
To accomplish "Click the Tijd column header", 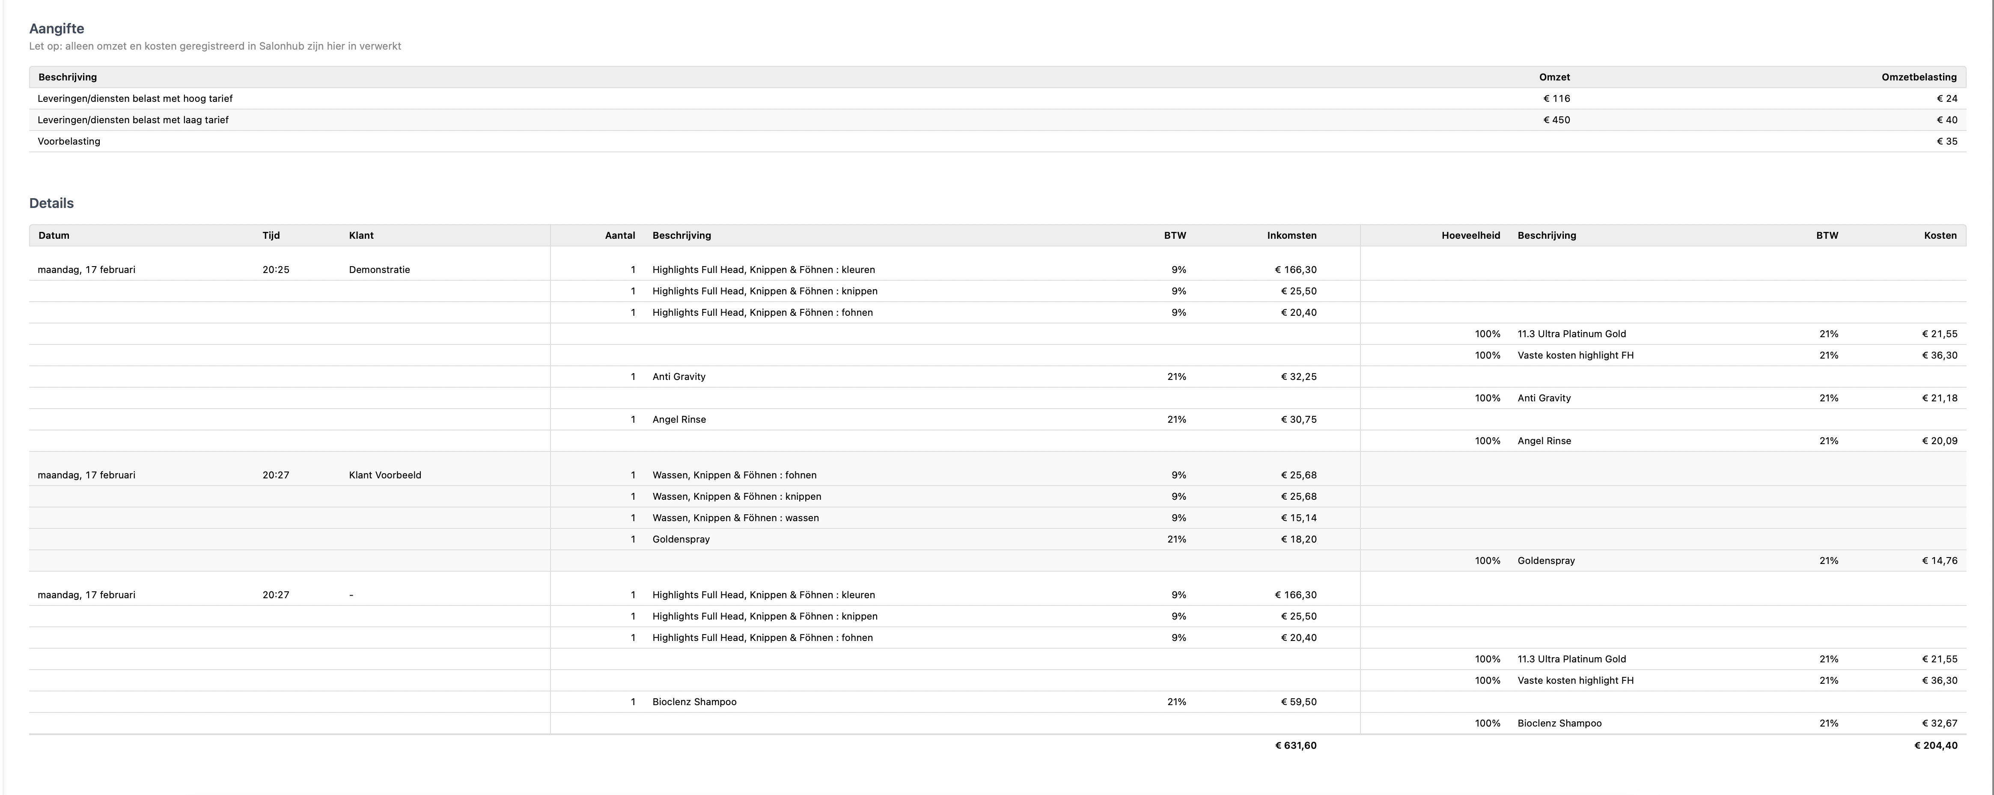I will (x=271, y=236).
